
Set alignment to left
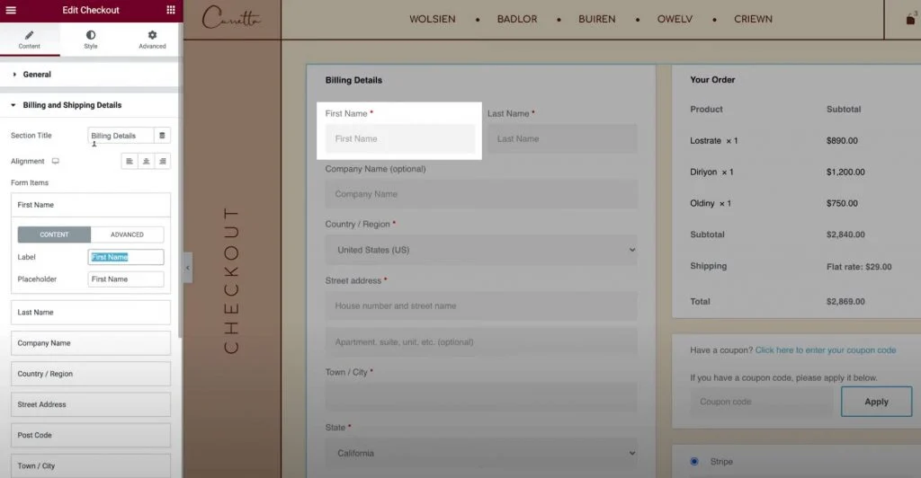tap(130, 162)
